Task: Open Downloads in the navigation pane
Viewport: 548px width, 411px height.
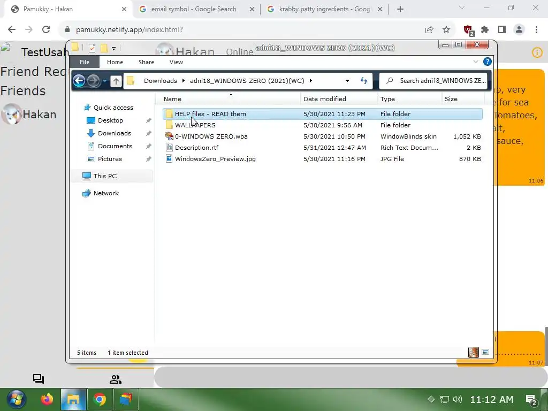Action: point(115,133)
